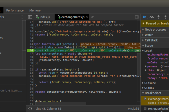Select the toCurrency variable in Local scope
Screen dimensions: 169x112
pos(158,74)
